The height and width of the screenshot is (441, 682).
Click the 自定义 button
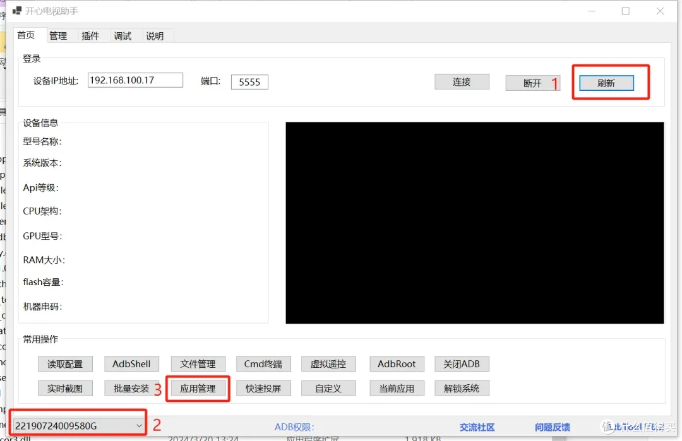(x=328, y=389)
